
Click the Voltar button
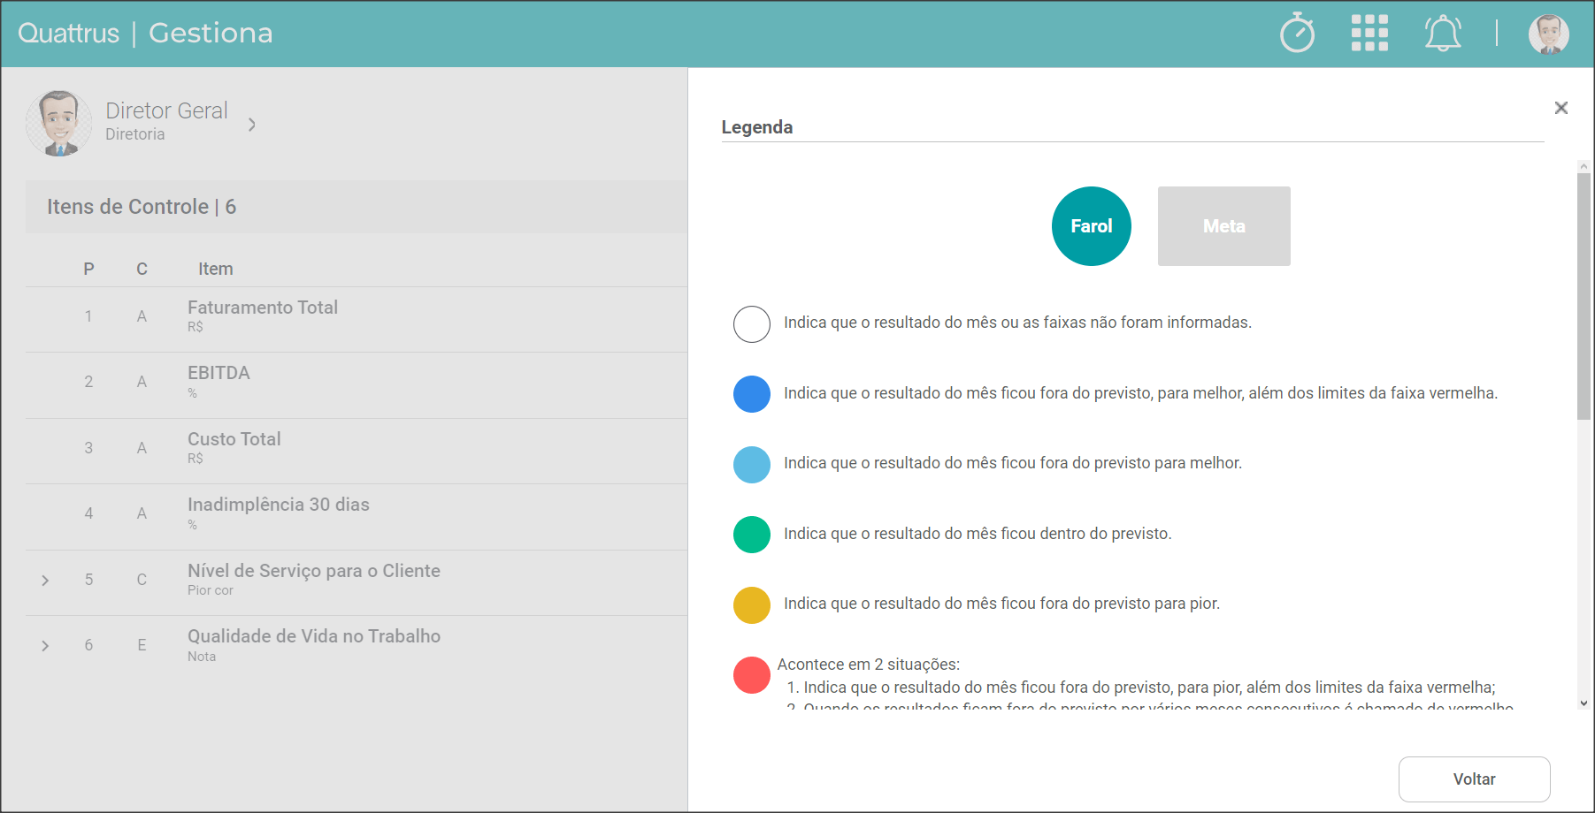(x=1474, y=779)
